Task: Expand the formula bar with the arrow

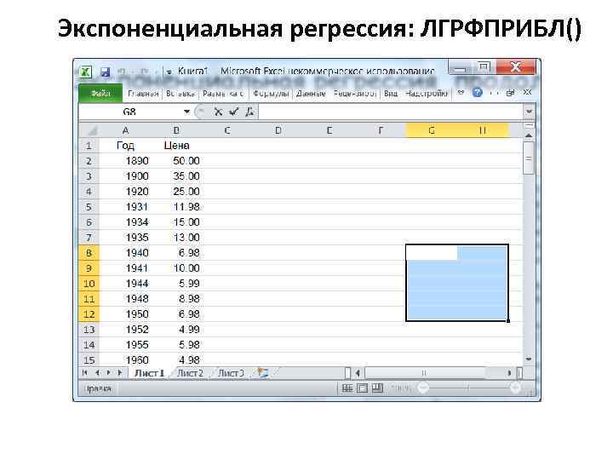Action: (529, 112)
